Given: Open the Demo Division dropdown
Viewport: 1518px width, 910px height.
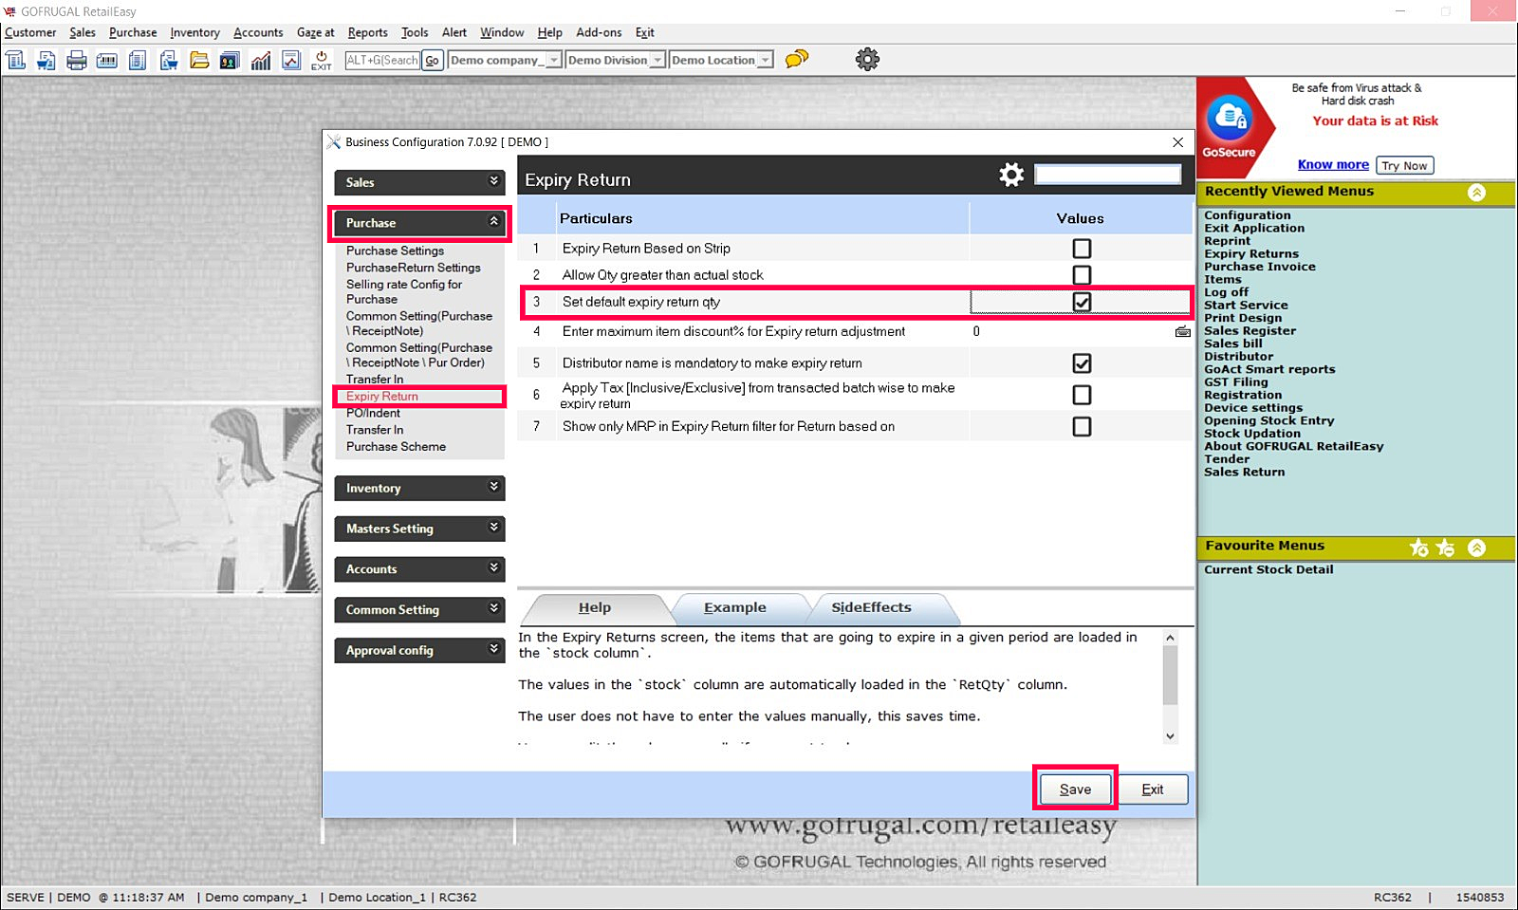Looking at the screenshot, I should tap(657, 60).
